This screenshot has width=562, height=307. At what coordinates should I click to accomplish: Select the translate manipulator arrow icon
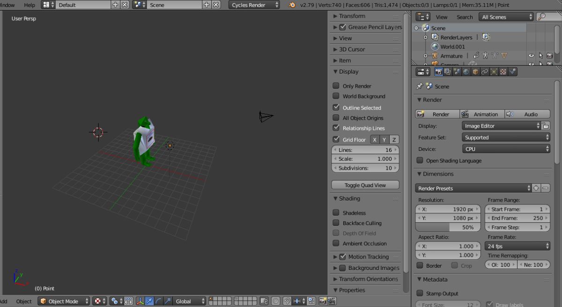(x=149, y=301)
